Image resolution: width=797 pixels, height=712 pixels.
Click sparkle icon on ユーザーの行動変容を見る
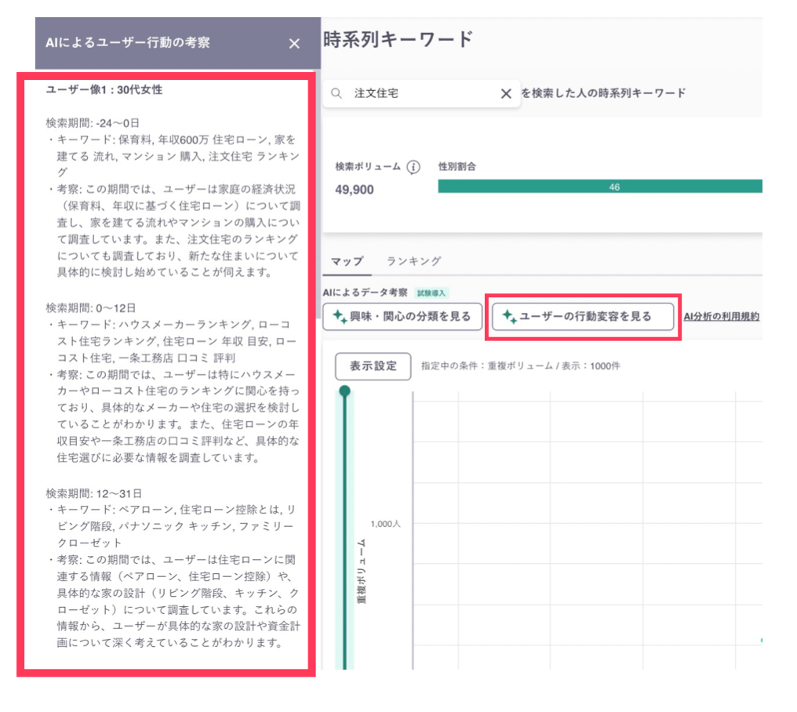click(509, 316)
